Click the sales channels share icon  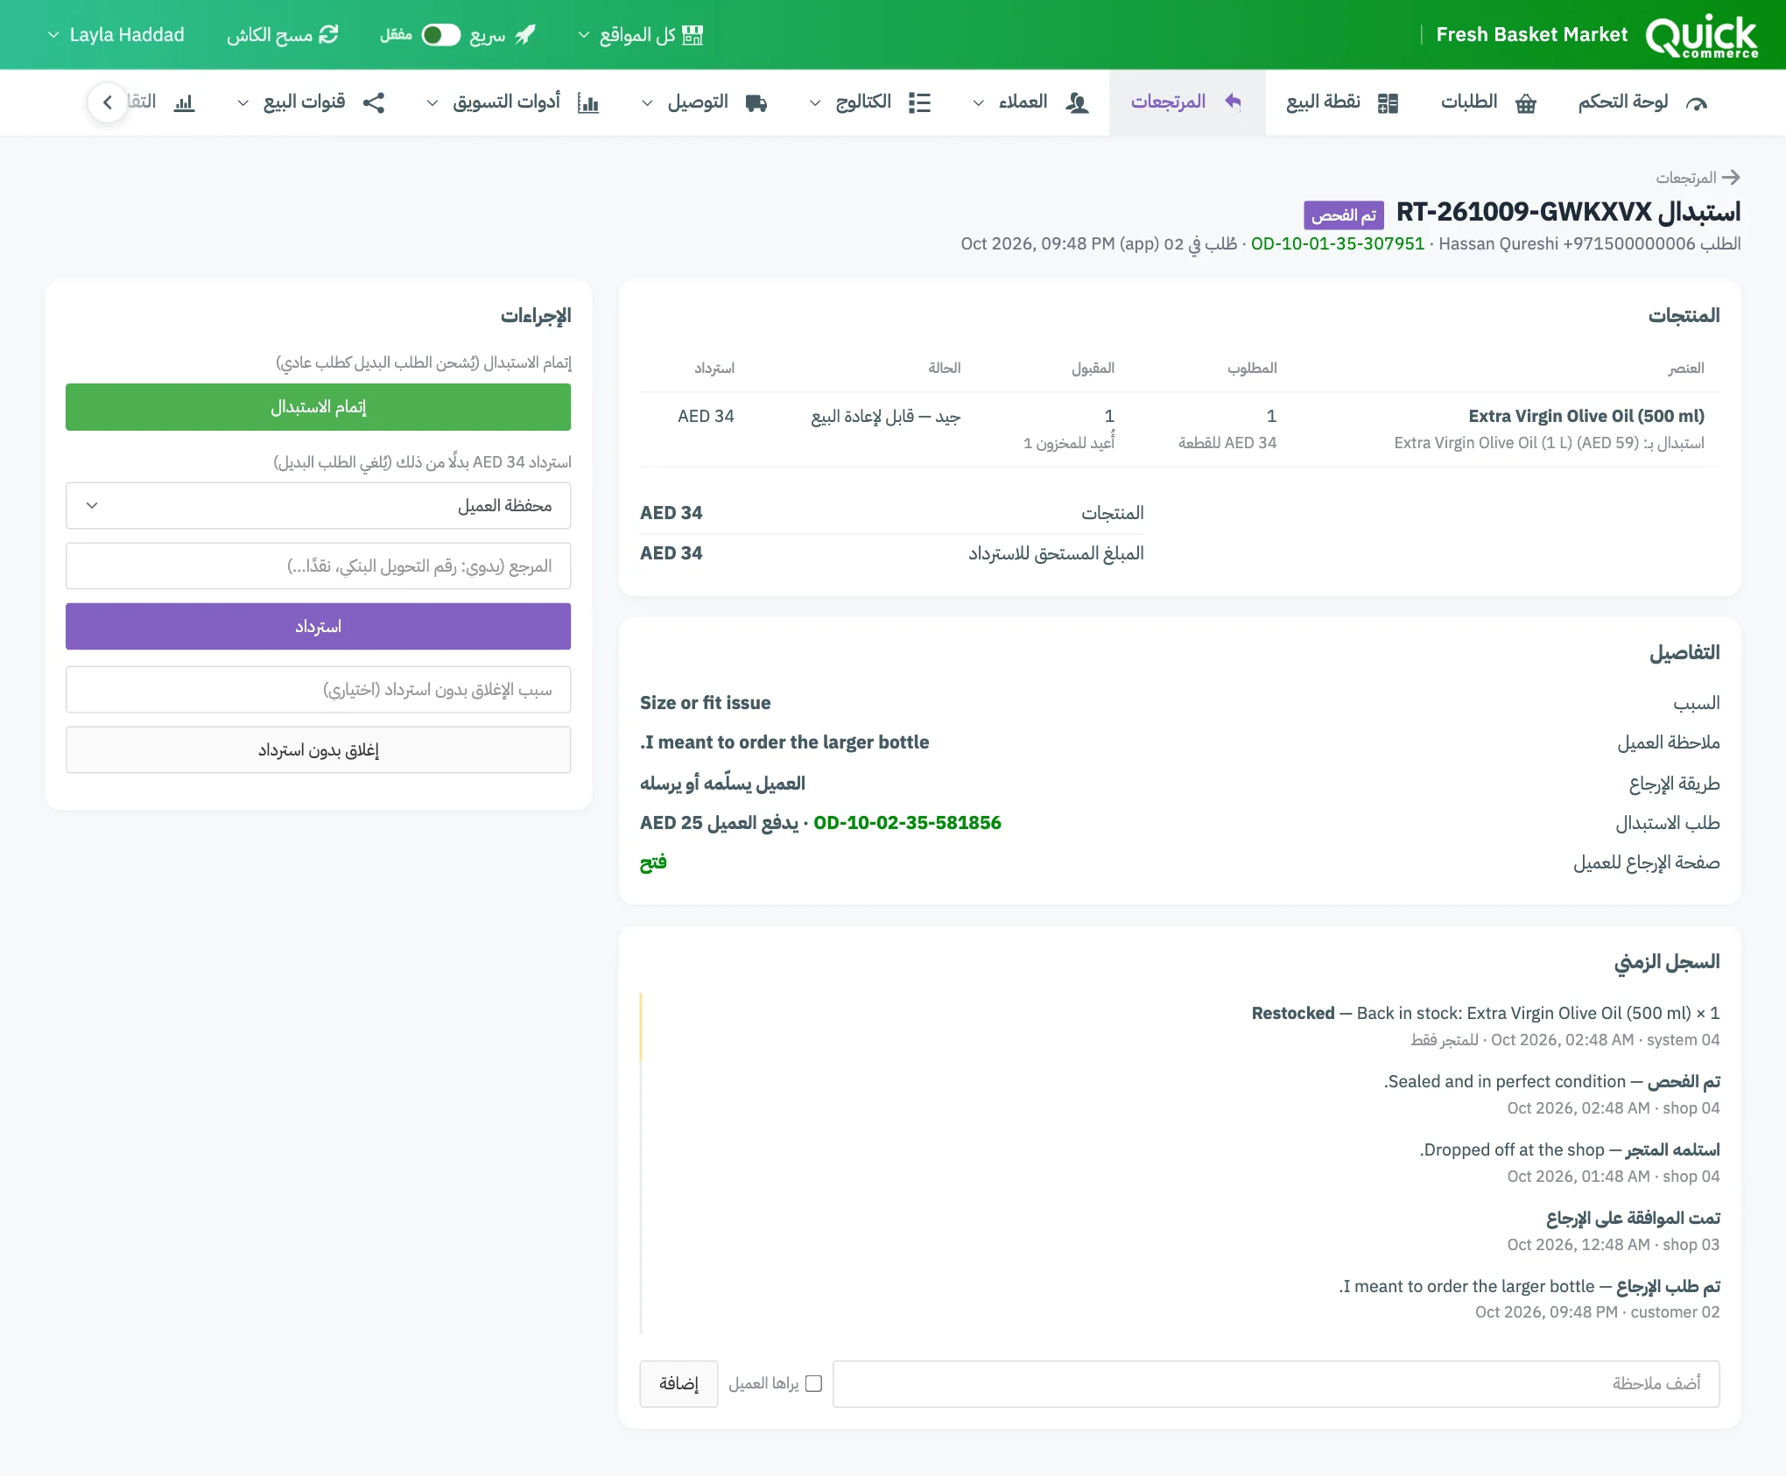click(x=374, y=103)
